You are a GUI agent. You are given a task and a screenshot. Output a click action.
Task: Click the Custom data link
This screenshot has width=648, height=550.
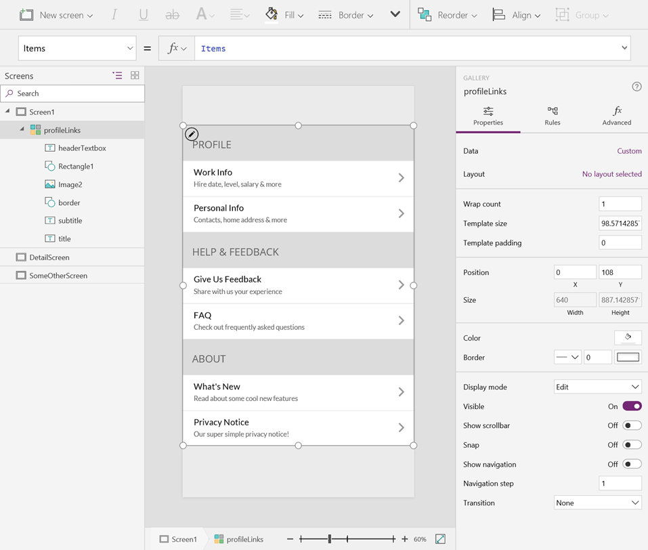(x=629, y=151)
